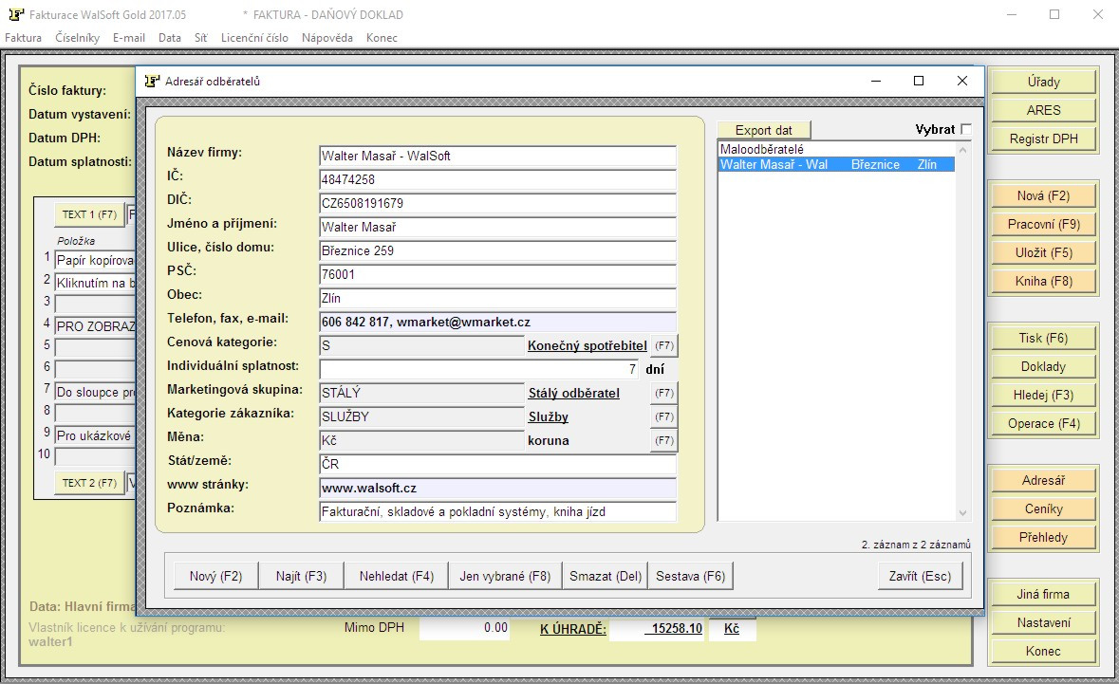This screenshot has height=684, width=1119.
Task: Click the Ulice field with Březnice 259
Action: coord(497,251)
